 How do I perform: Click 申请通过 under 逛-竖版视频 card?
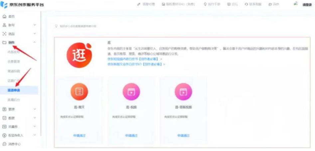(x=183, y=136)
